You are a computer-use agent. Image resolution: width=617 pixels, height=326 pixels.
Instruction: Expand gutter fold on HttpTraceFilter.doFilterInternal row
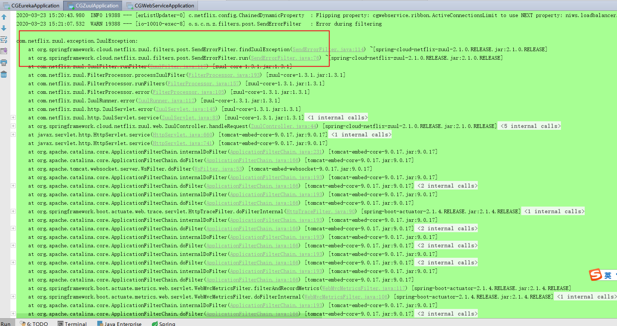[13, 211]
